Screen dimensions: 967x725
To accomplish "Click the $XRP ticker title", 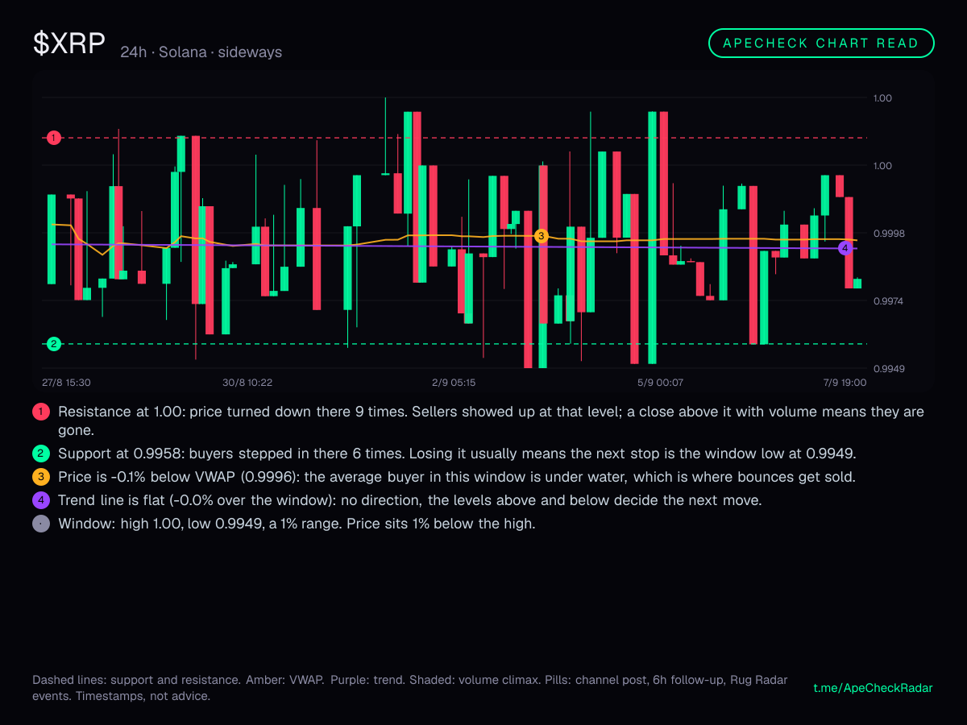I will 69,43.
